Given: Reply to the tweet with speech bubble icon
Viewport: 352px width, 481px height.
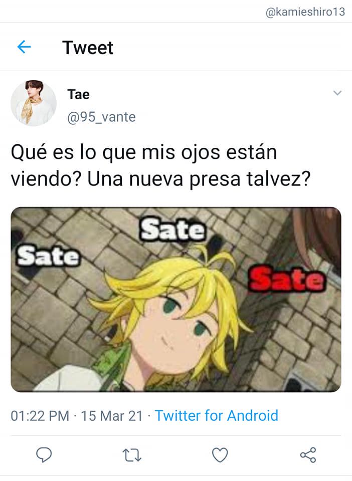Looking at the screenshot, I should click(x=44, y=454).
